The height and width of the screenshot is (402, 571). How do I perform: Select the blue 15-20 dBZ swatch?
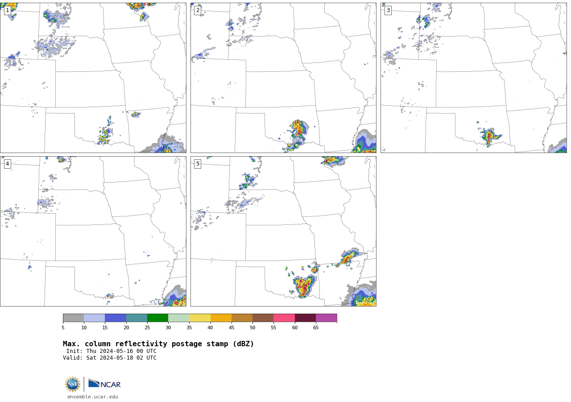116,318
